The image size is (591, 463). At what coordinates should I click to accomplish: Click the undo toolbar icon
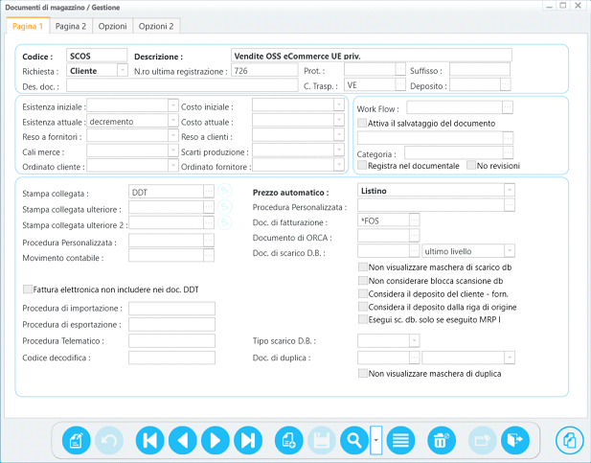click(x=109, y=440)
